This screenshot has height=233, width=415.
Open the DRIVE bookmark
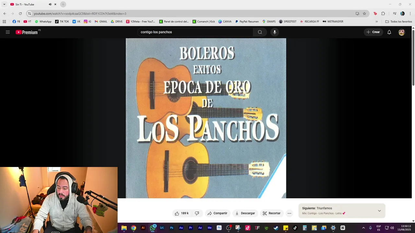(117, 22)
